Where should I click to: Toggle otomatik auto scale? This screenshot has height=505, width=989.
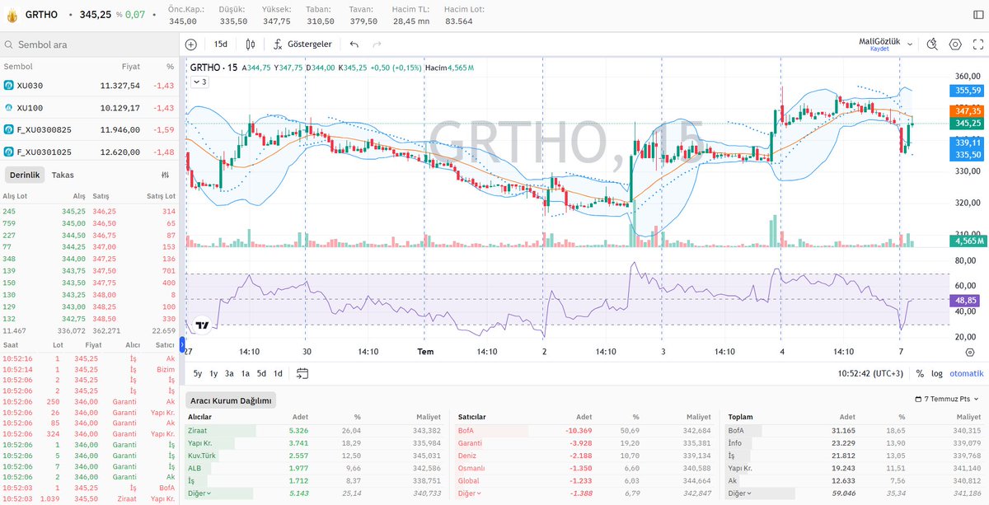pyautogui.click(x=967, y=373)
